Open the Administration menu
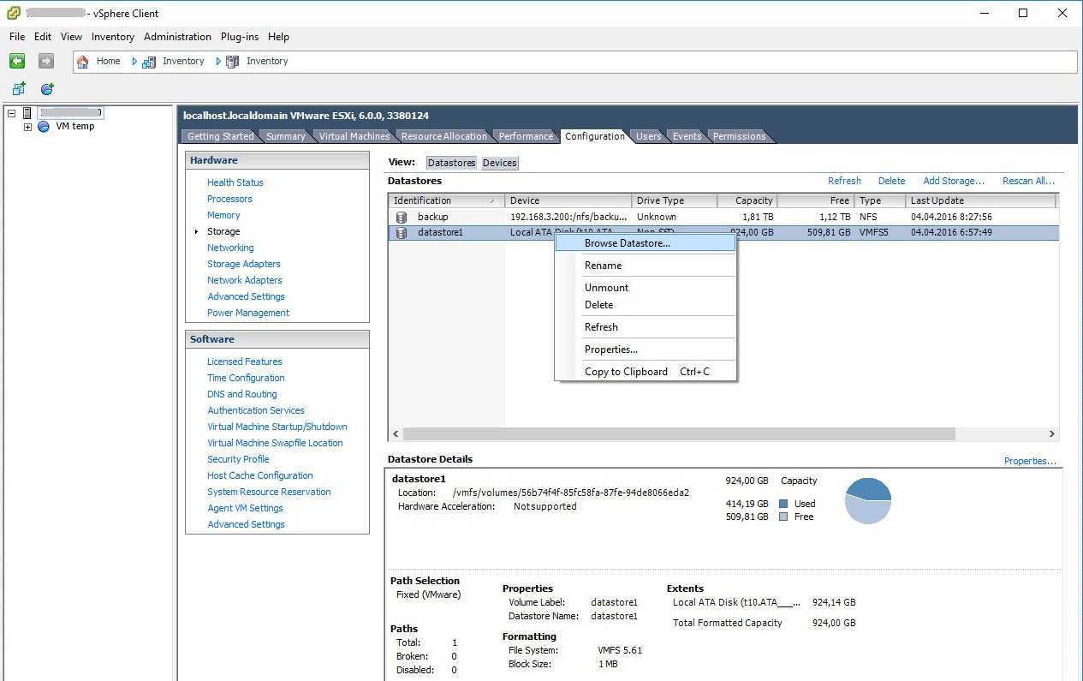This screenshot has width=1083, height=681. (x=177, y=37)
